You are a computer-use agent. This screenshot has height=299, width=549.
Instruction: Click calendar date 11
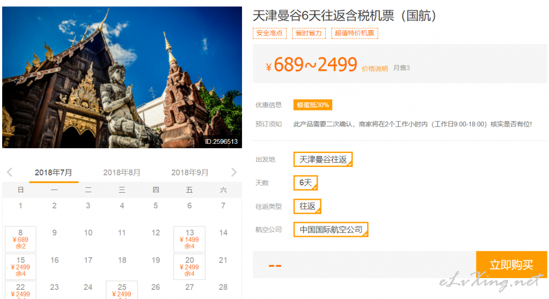122,233
